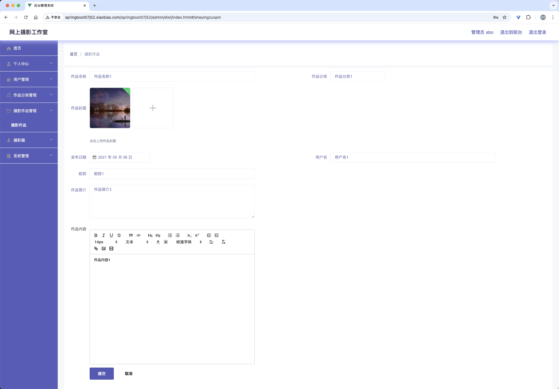Open saved passwords key icon
Viewport: 559px width, 389px height.
(x=496, y=17)
